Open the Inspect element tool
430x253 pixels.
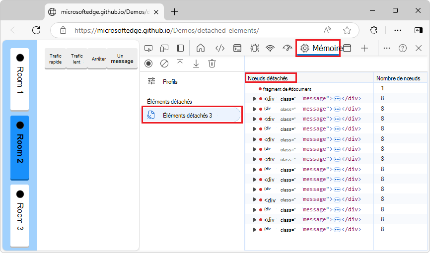click(148, 48)
